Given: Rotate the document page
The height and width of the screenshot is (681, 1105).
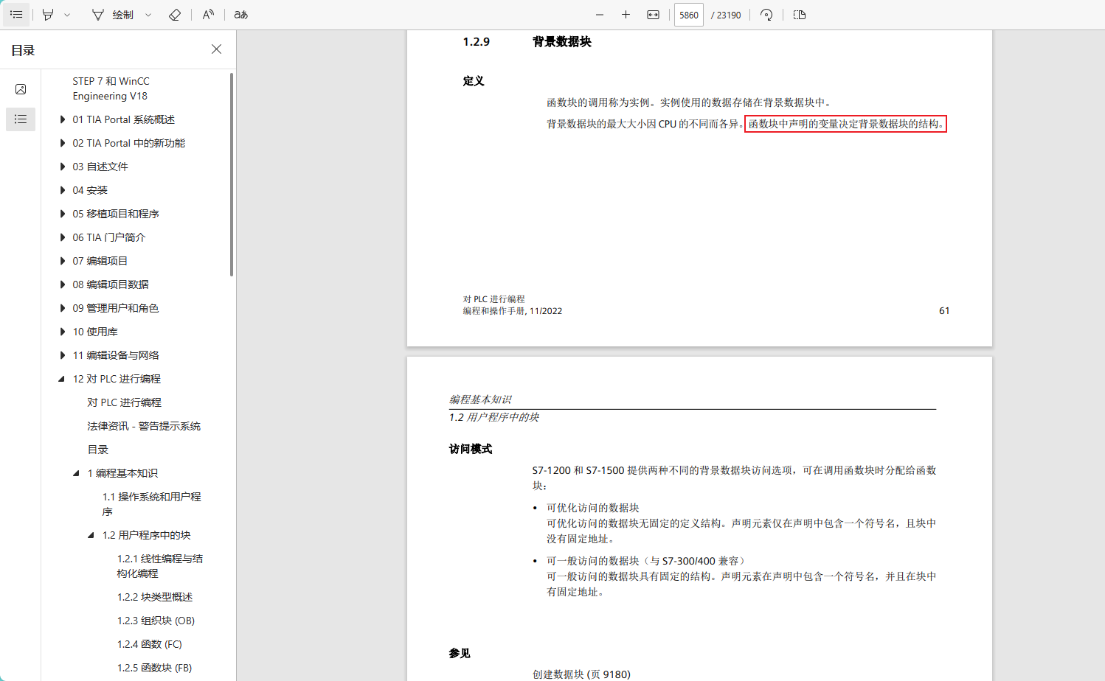Looking at the screenshot, I should pyautogui.click(x=766, y=15).
